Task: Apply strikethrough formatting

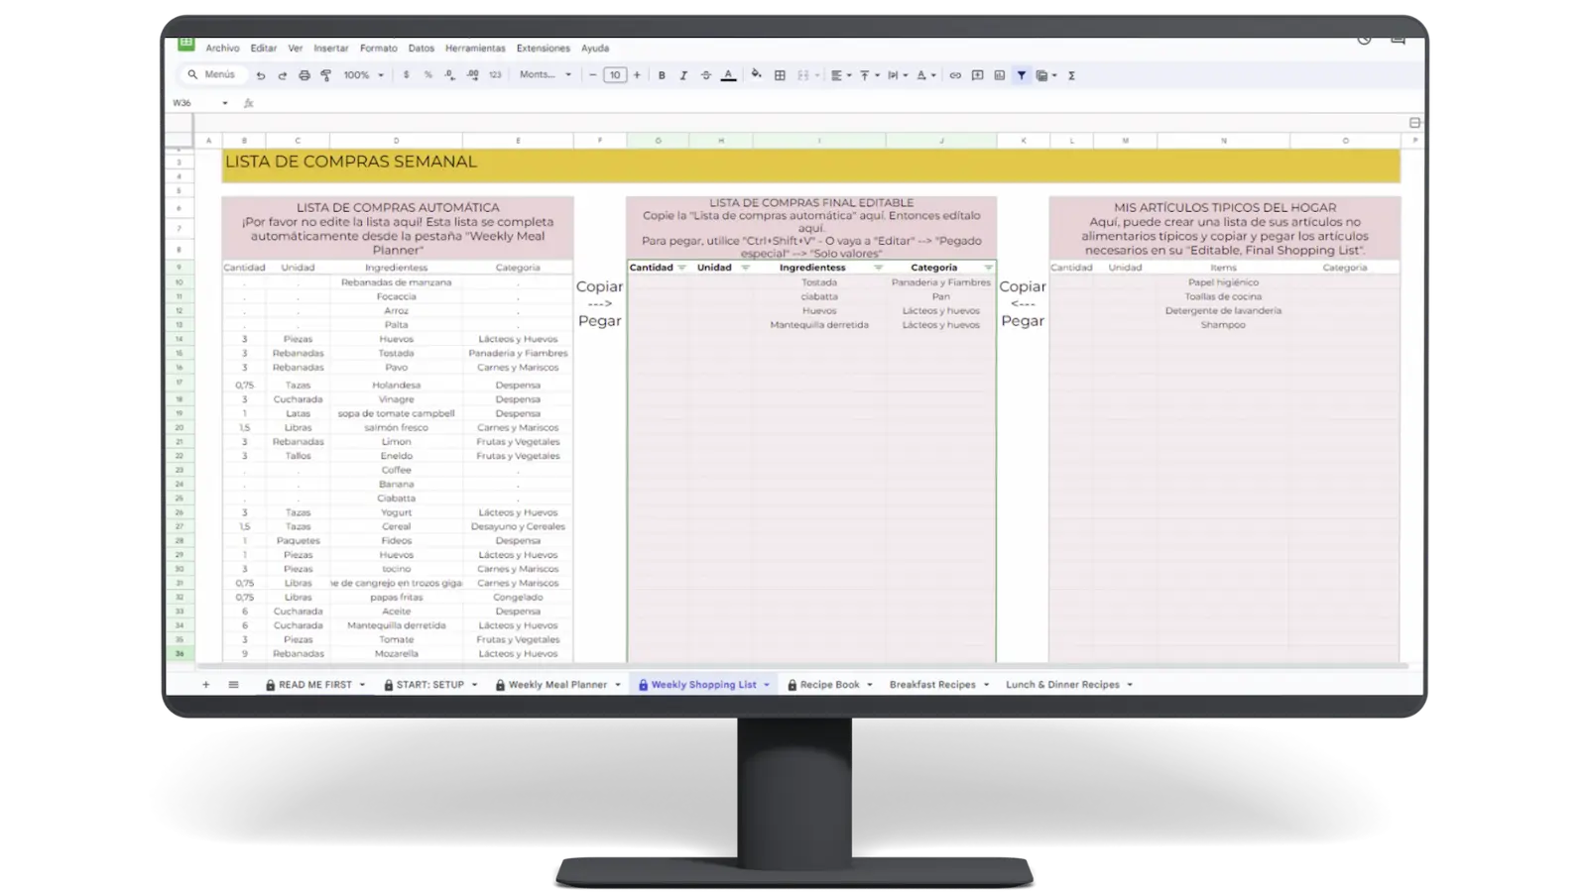Action: click(x=705, y=75)
